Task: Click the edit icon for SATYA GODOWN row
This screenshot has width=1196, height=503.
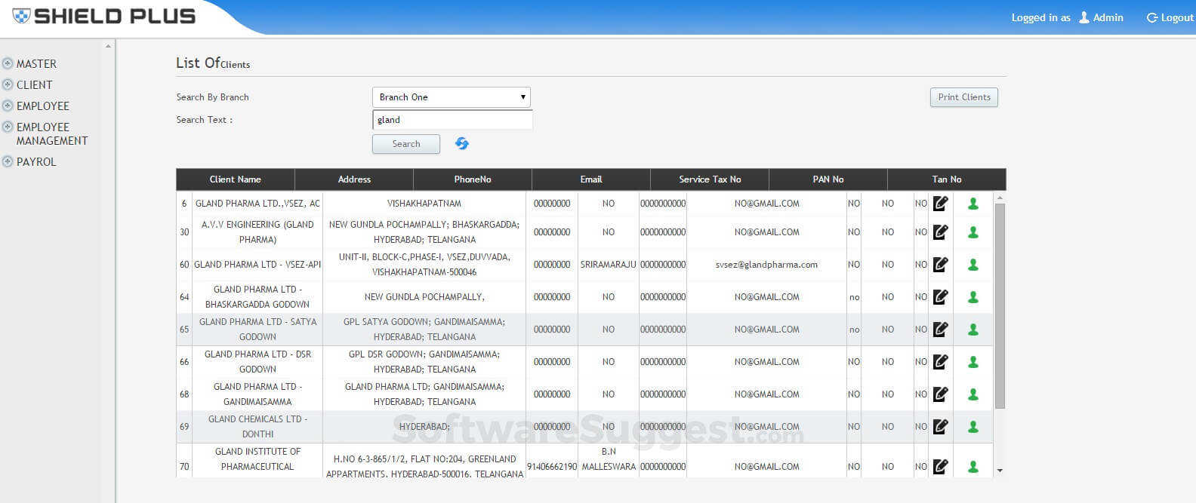Action: (940, 330)
